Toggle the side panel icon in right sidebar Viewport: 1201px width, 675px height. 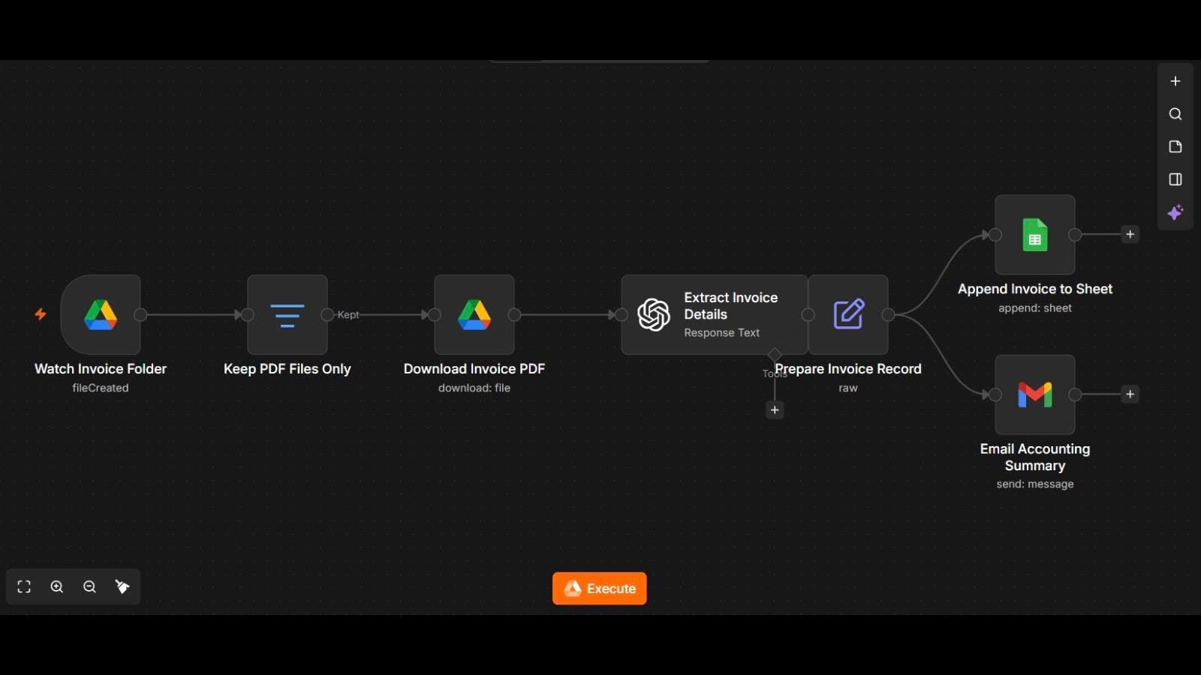coord(1175,179)
